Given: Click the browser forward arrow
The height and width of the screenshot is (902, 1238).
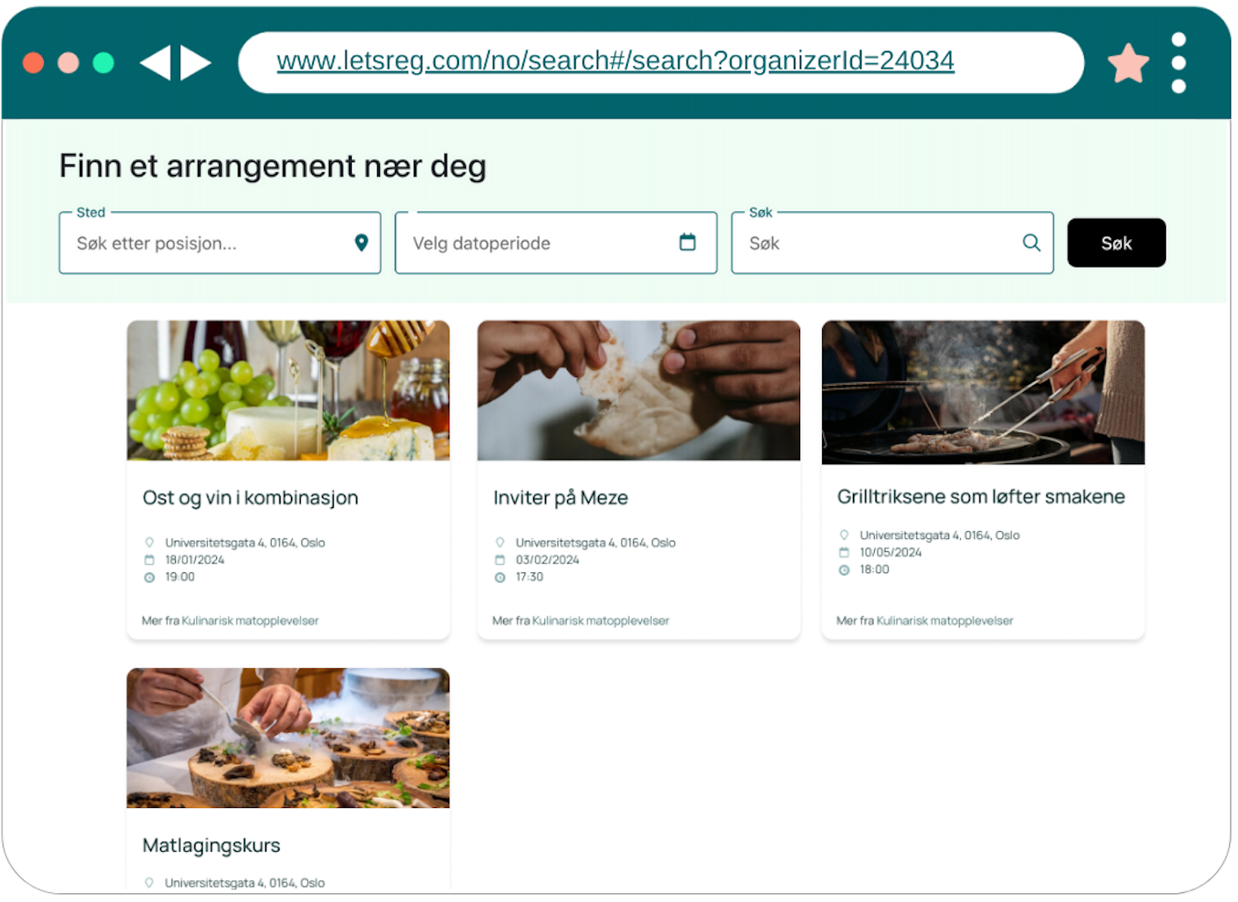Looking at the screenshot, I should (x=196, y=62).
